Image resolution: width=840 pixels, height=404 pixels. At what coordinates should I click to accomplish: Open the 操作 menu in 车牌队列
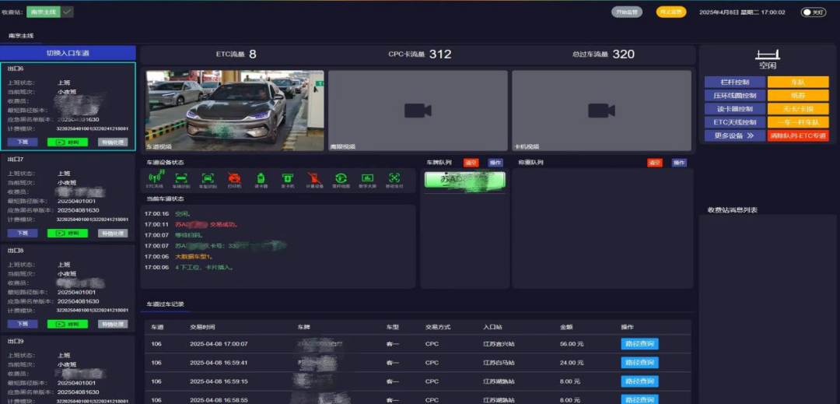(x=495, y=163)
